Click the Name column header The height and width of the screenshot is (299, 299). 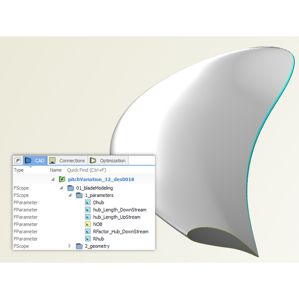(x=56, y=170)
